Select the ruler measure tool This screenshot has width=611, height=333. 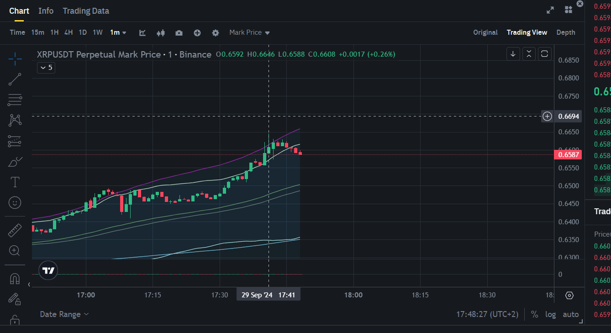tap(15, 230)
